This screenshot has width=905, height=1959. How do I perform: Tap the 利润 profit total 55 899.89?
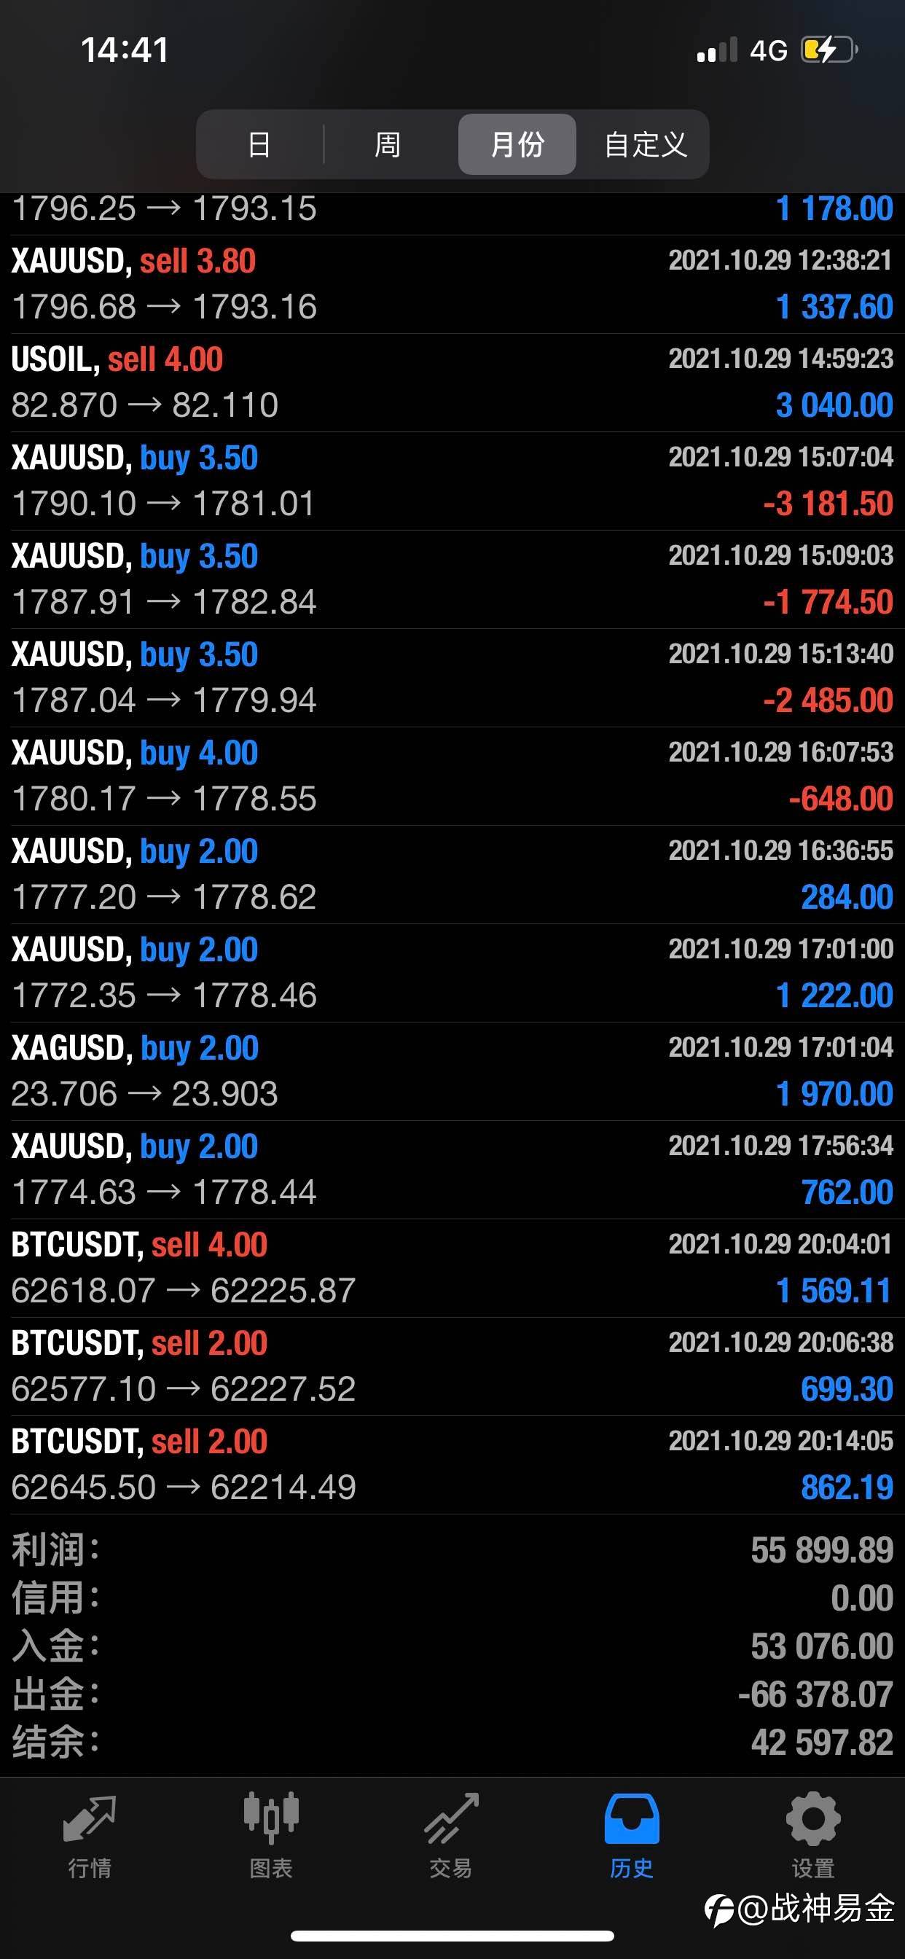click(x=822, y=1549)
